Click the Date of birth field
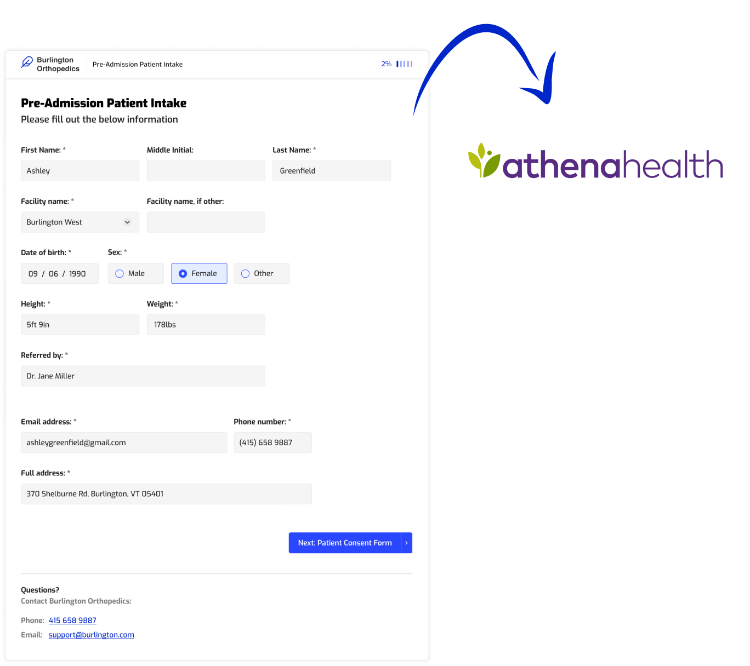This screenshot has height=666, width=750. click(x=60, y=273)
